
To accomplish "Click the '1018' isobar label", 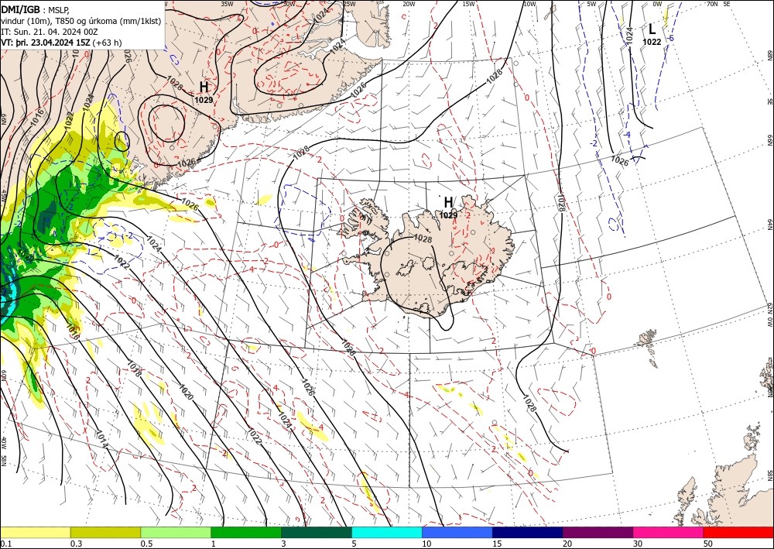I will pyautogui.click(x=134, y=369).
